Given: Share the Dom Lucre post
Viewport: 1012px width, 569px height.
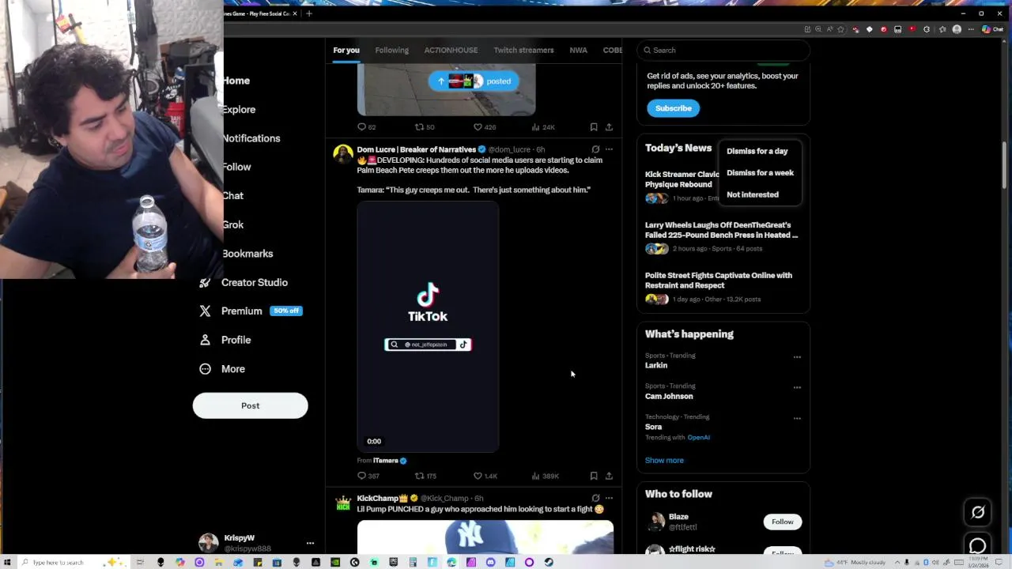Looking at the screenshot, I should point(609,476).
